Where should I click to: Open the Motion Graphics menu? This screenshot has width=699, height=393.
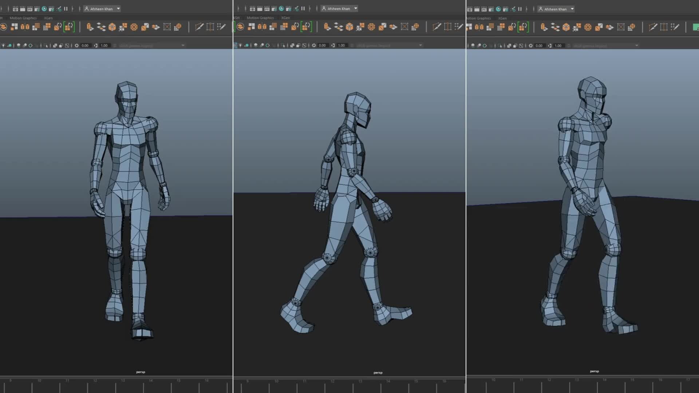[x=23, y=18]
